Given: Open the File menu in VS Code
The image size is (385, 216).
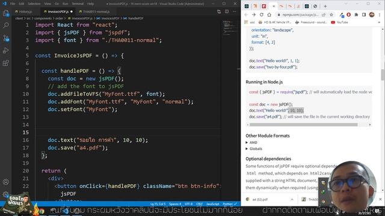Looking at the screenshot, I should (13, 4).
